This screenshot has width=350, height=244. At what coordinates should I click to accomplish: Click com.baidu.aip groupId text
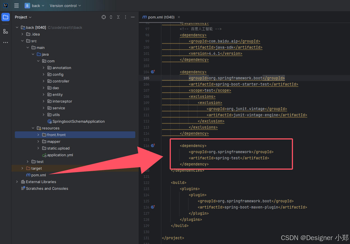click(x=223, y=41)
